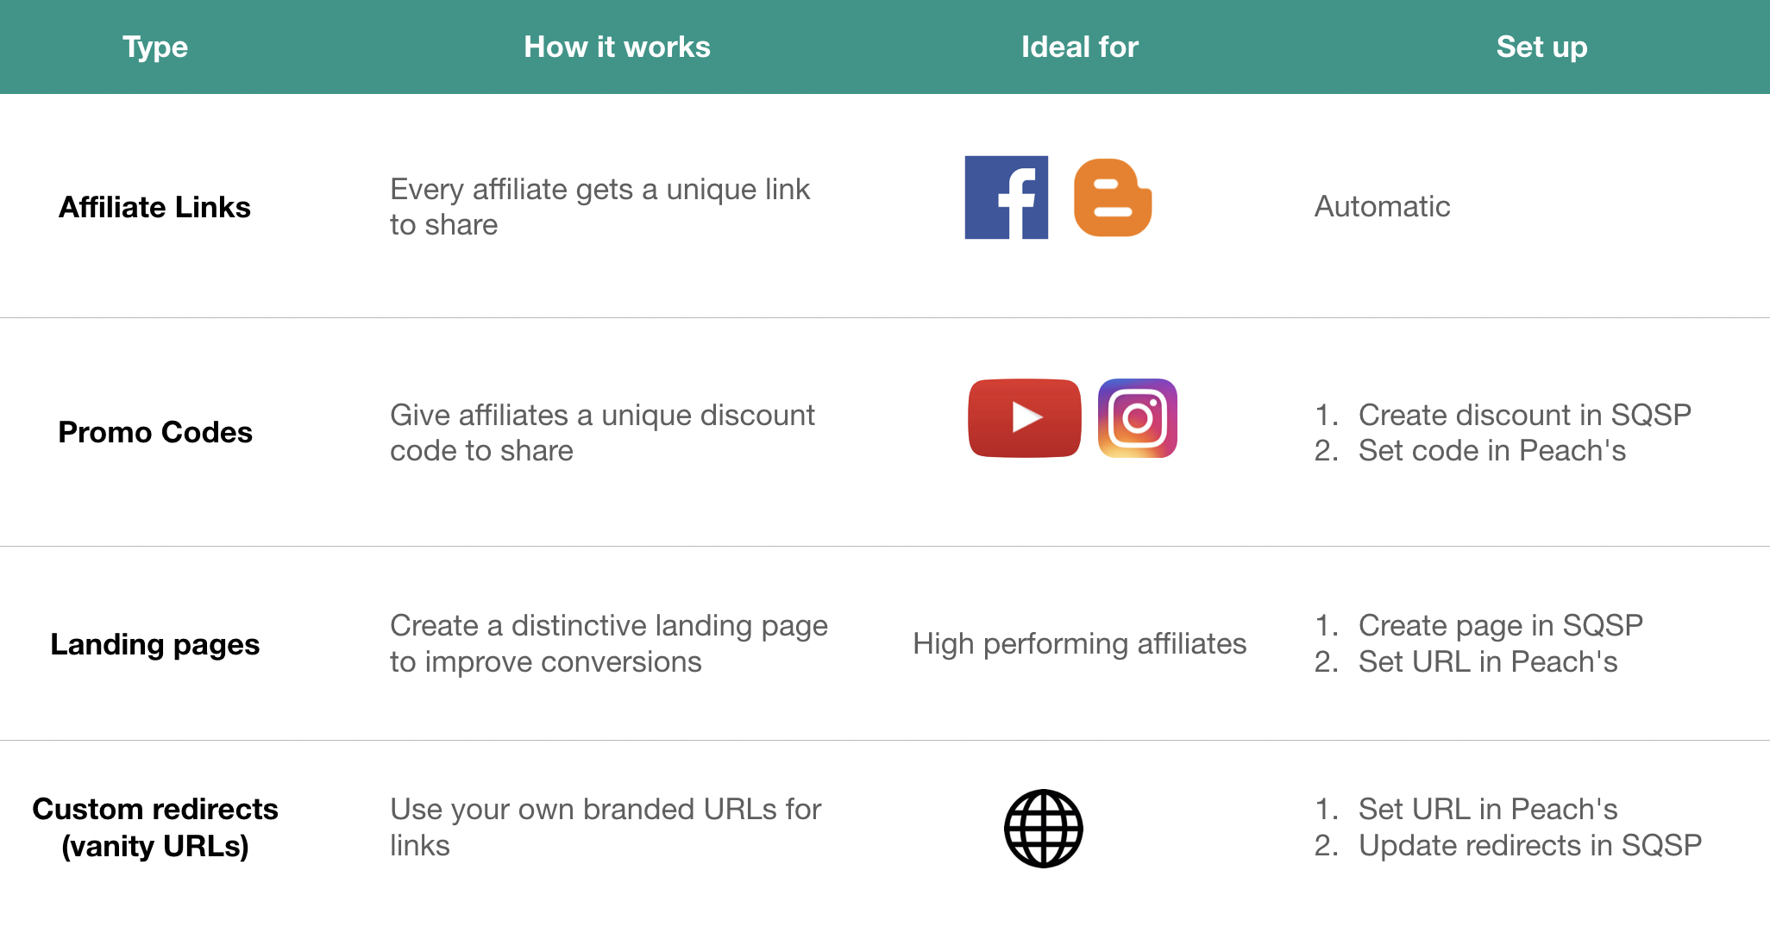Click Create discount in SQSP step
Viewport: 1770px width, 933px height.
pos(1524,415)
